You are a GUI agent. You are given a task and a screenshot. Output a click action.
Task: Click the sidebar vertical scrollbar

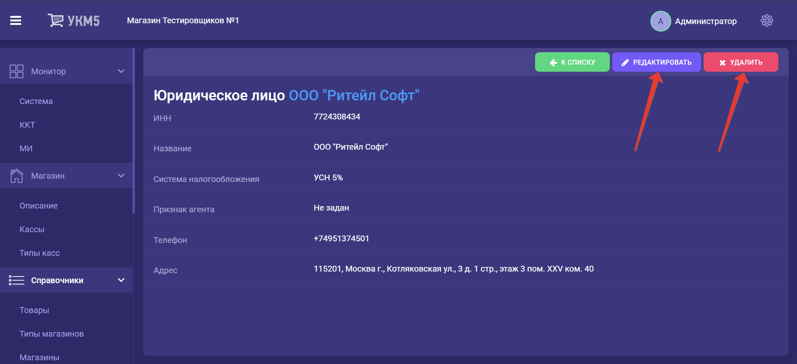click(x=134, y=131)
